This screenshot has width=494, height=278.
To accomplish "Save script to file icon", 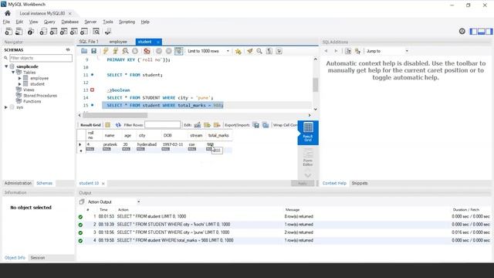I will [93, 51].
